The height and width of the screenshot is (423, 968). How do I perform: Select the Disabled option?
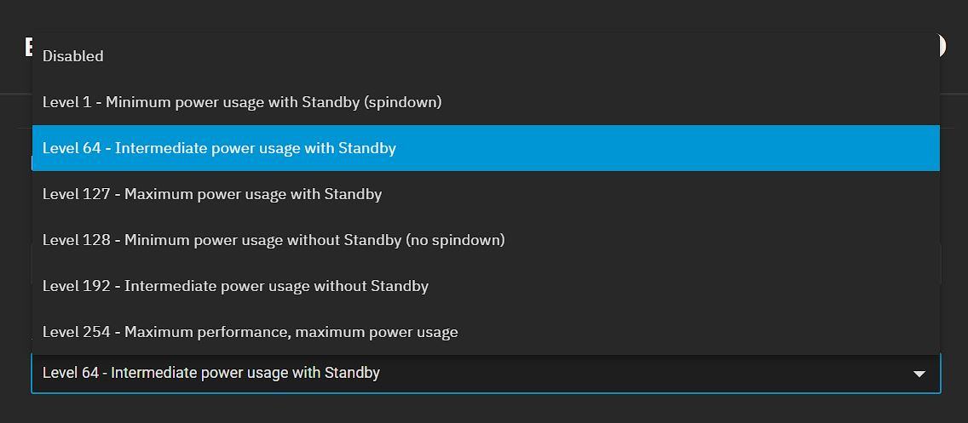point(73,56)
